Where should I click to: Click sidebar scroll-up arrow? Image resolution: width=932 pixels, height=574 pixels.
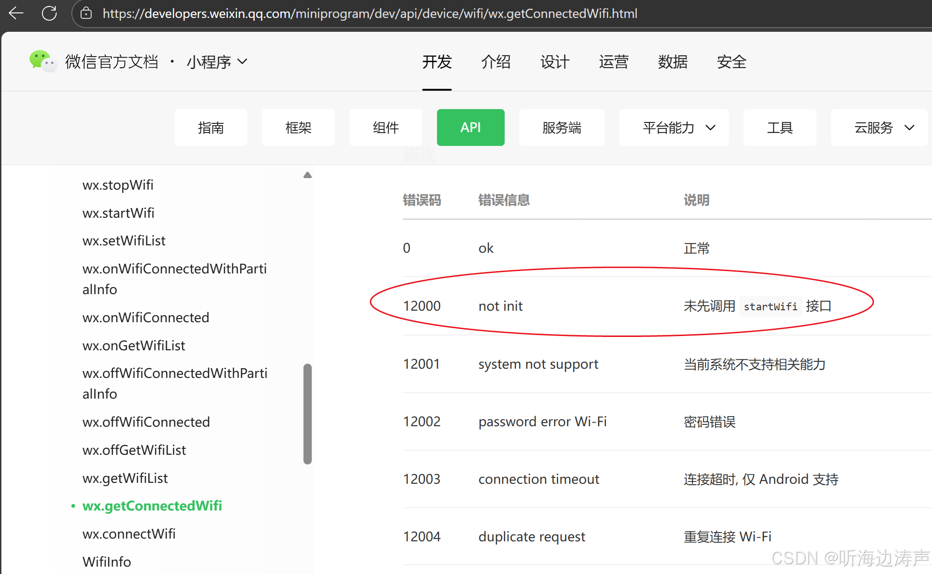(x=308, y=175)
